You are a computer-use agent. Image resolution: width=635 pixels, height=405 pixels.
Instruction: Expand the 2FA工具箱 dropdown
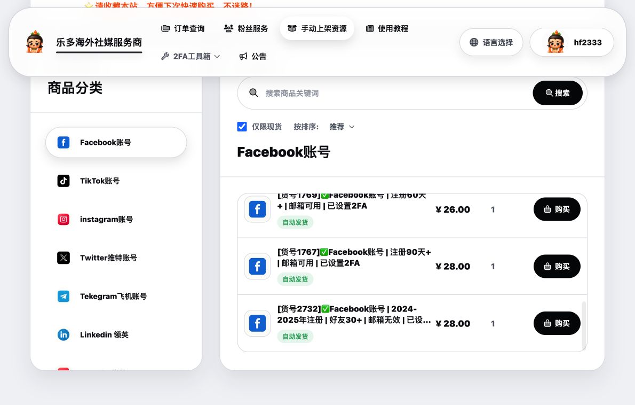coord(190,56)
